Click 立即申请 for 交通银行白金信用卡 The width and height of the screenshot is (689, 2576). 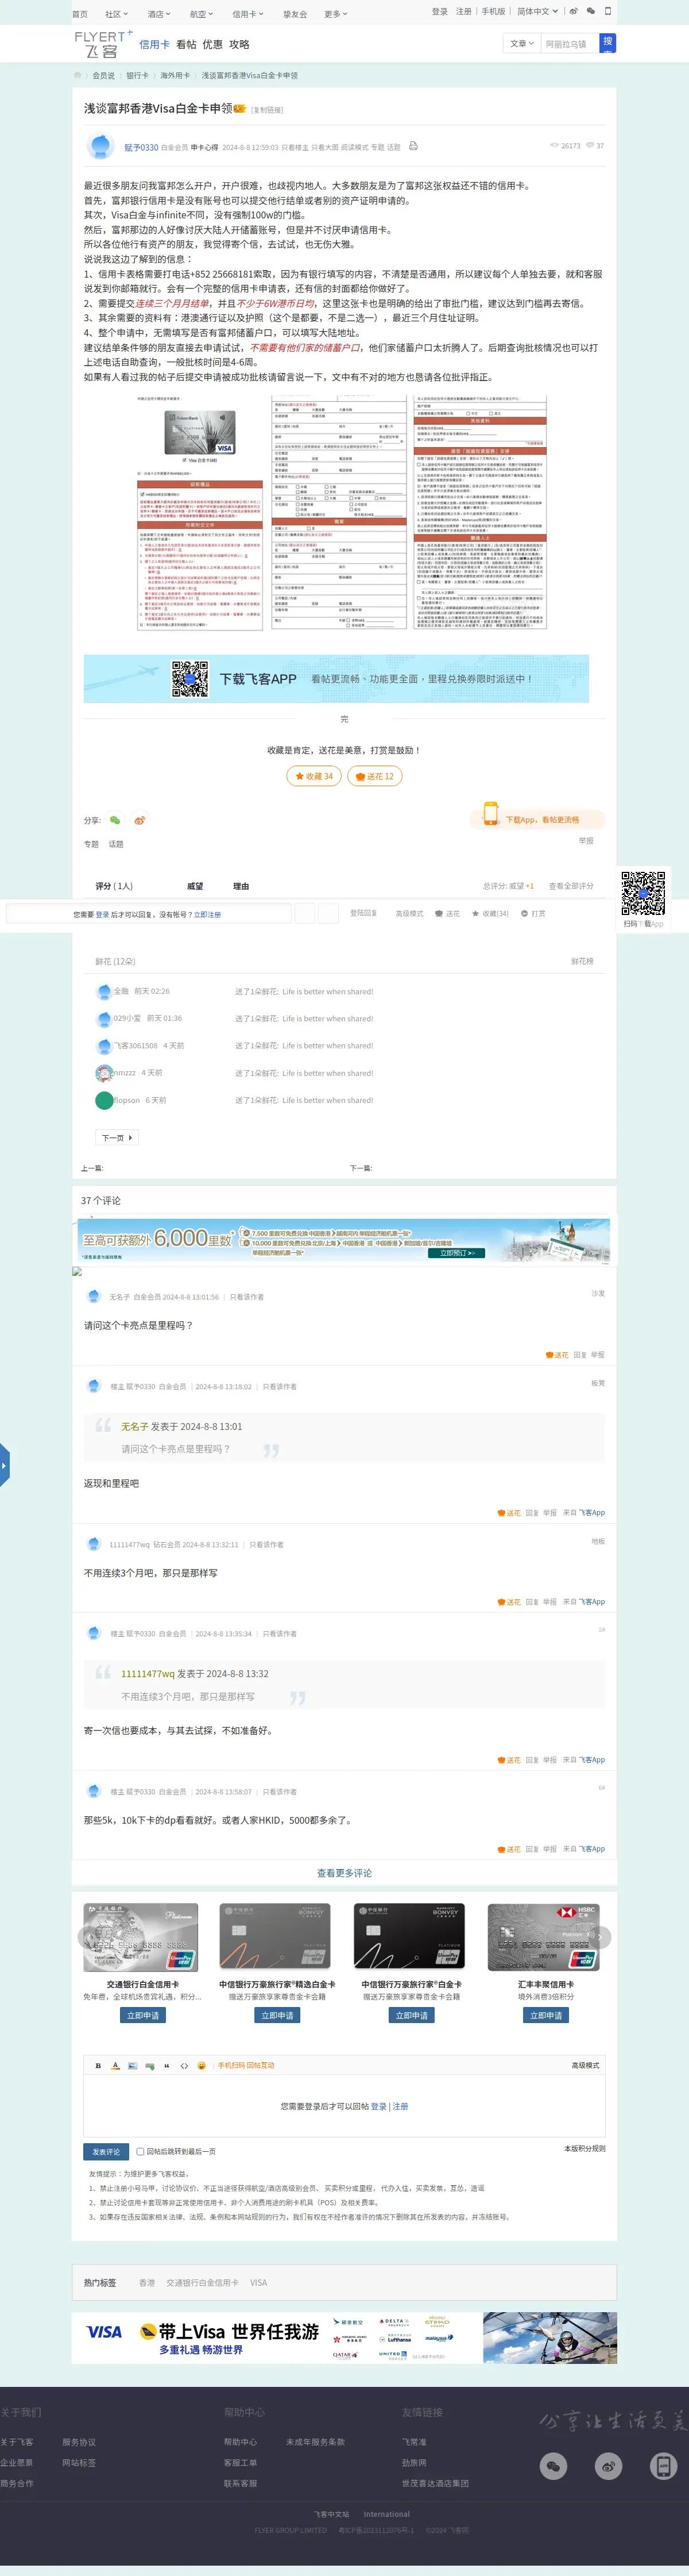(143, 2015)
